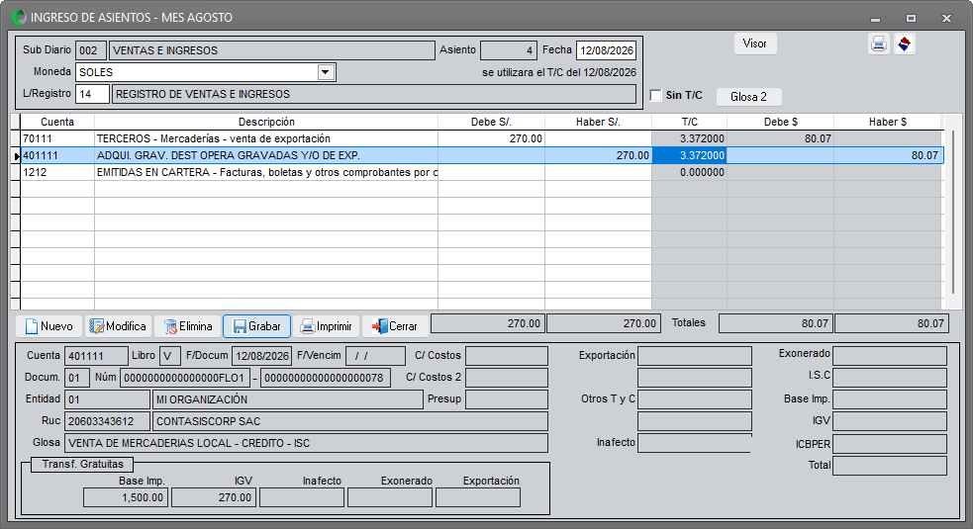Click the first Exportación field at right
The height and width of the screenshot is (529, 973).
click(x=695, y=356)
